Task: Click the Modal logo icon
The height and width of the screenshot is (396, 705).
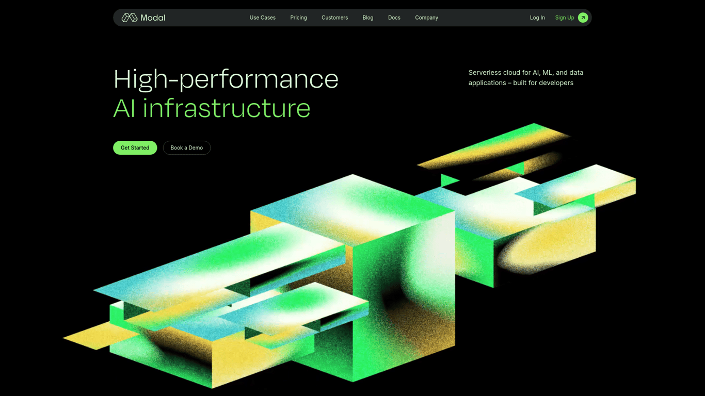Action: tap(129, 18)
